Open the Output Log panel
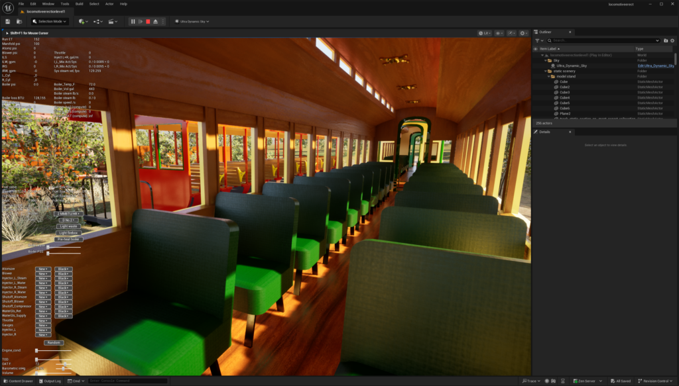The height and width of the screenshot is (386, 679). click(x=50, y=381)
